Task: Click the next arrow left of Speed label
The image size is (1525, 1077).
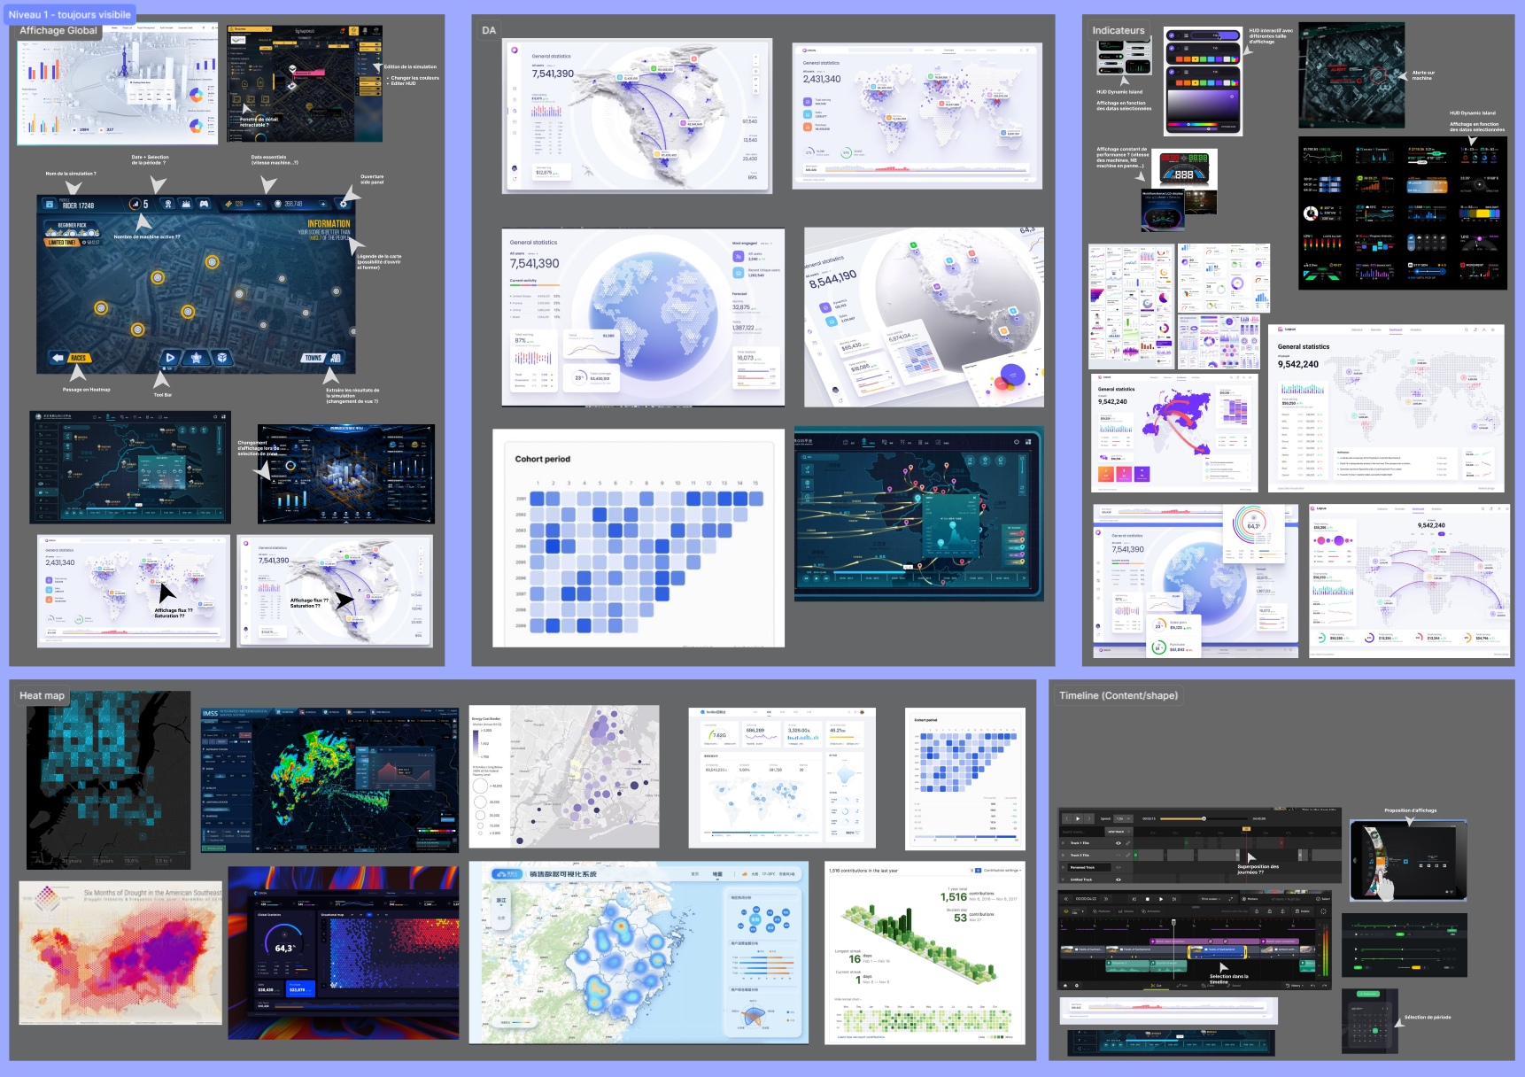Action: point(1089,818)
